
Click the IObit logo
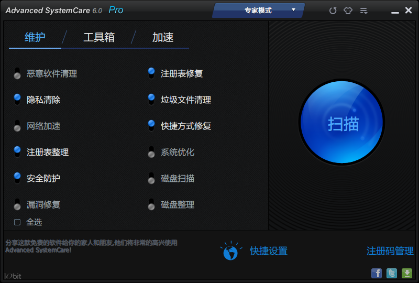13,276
